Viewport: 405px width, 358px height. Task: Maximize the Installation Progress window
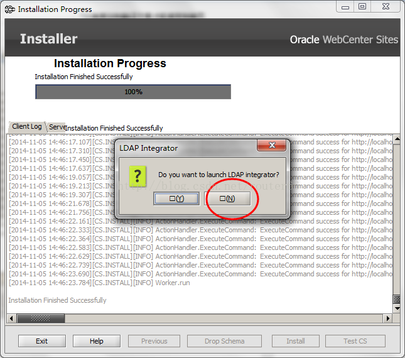pyautogui.click(x=362, y=7)
